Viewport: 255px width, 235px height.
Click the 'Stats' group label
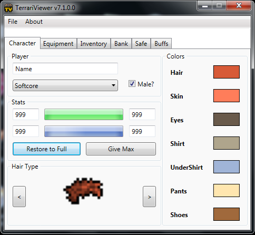(x=18, y=102)
